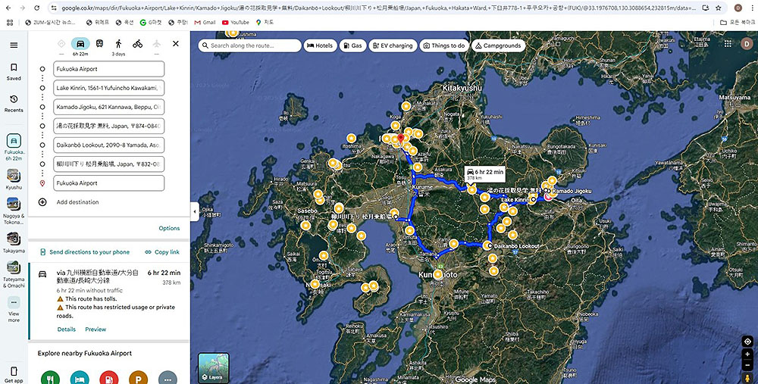Show nearby restaurants icon under Explore
758x384 pixels.
50,378
